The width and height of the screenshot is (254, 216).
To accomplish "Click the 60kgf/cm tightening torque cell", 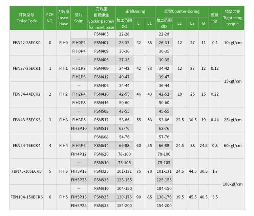I will click(233, 146).
